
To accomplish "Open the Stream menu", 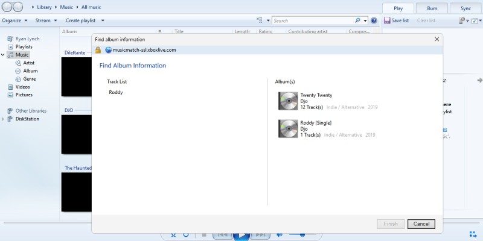I will pos(46,20).
